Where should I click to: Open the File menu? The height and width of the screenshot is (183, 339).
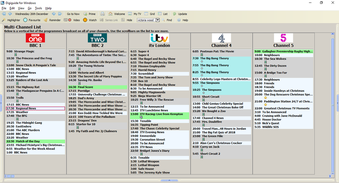click(4, 8)
